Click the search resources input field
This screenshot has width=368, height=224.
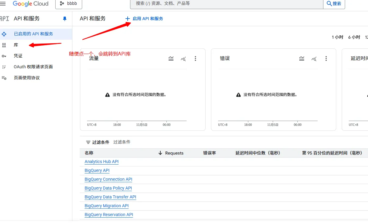point(226,4)
